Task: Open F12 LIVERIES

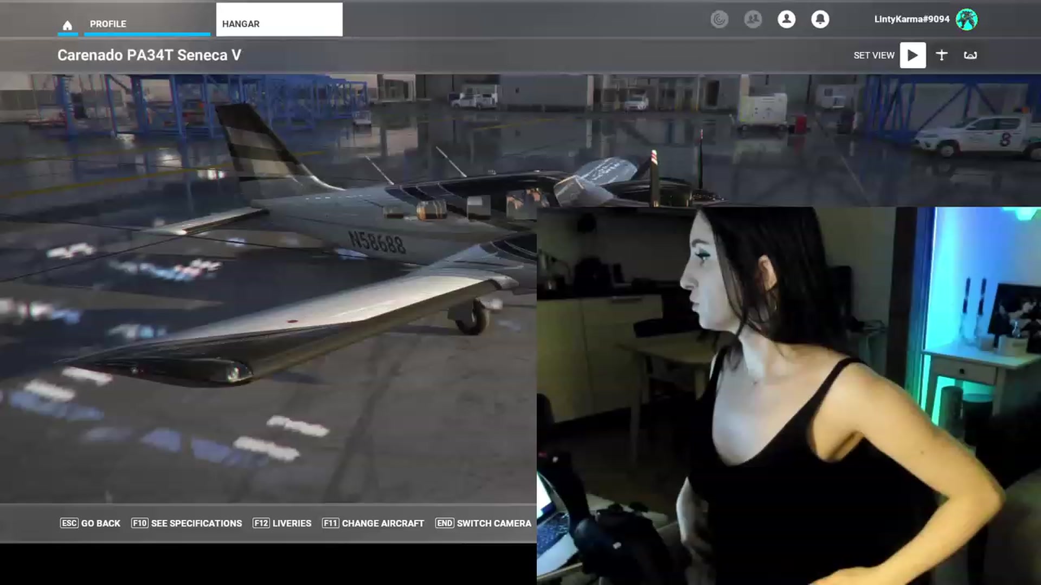Action: (282, 523)
